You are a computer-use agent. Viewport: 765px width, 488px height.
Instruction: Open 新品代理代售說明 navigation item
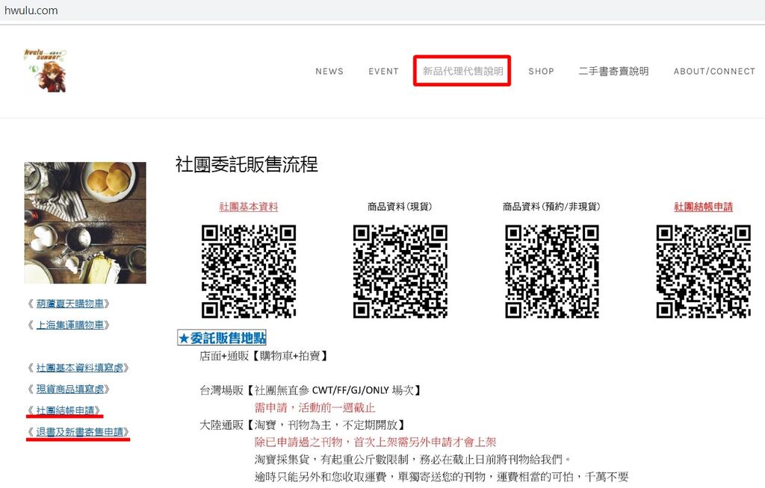(x=462, y=71)
